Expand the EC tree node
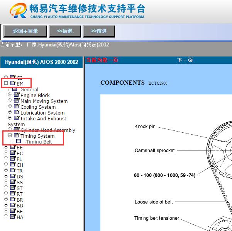The width and height of the screenshot is (232, 231). (x=6, y=152)
